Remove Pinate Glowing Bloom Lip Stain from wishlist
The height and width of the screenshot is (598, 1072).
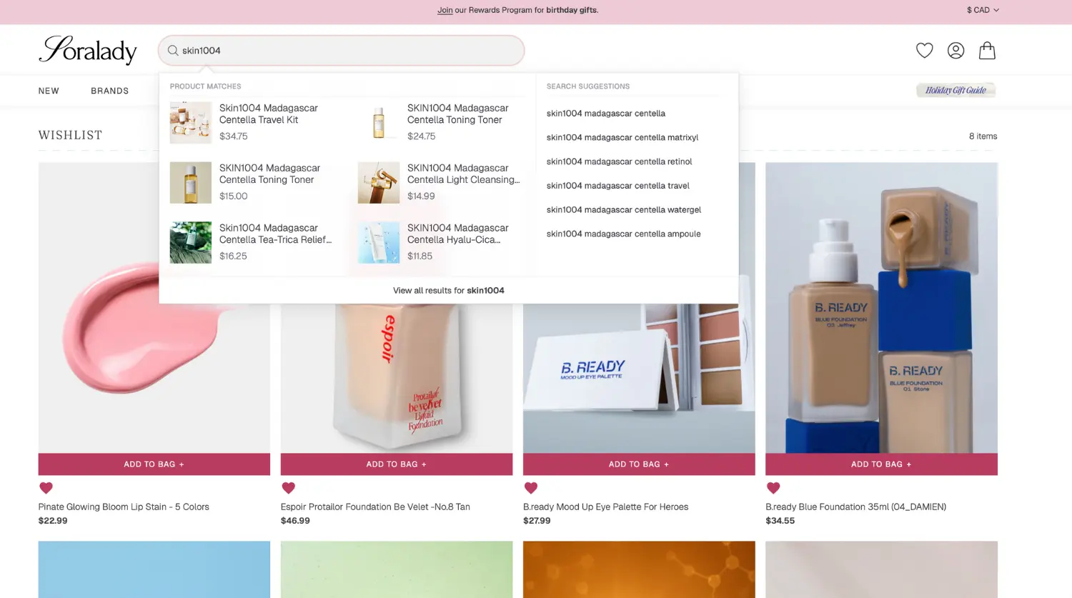[x=46, y=488]
